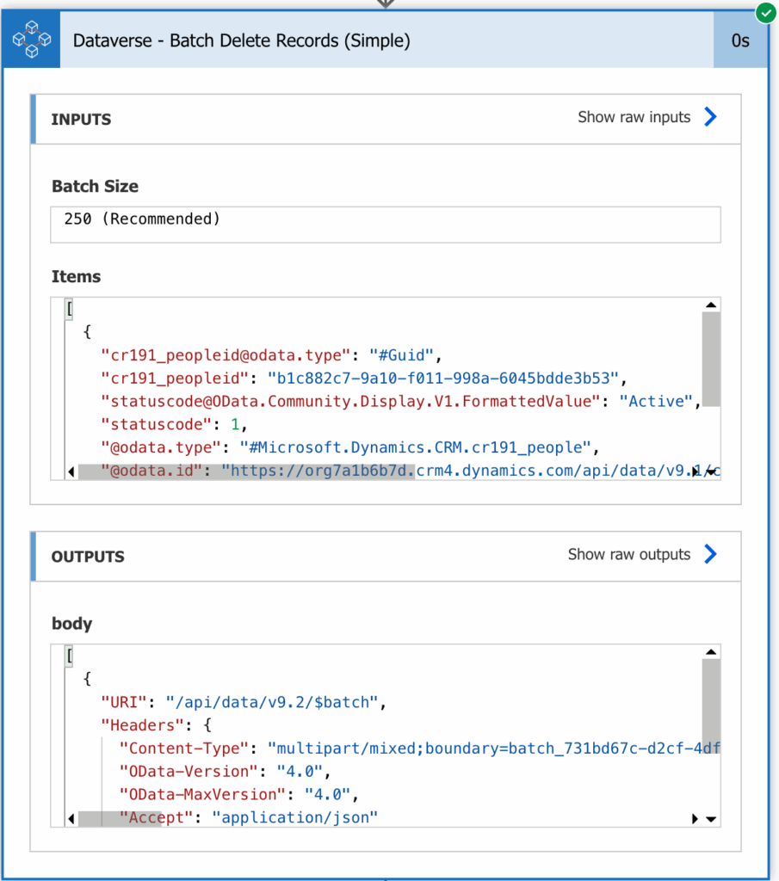Click the body box scroll up arrow
The image size is (779, 881).
pyautogui.click(x=711, y=652)
